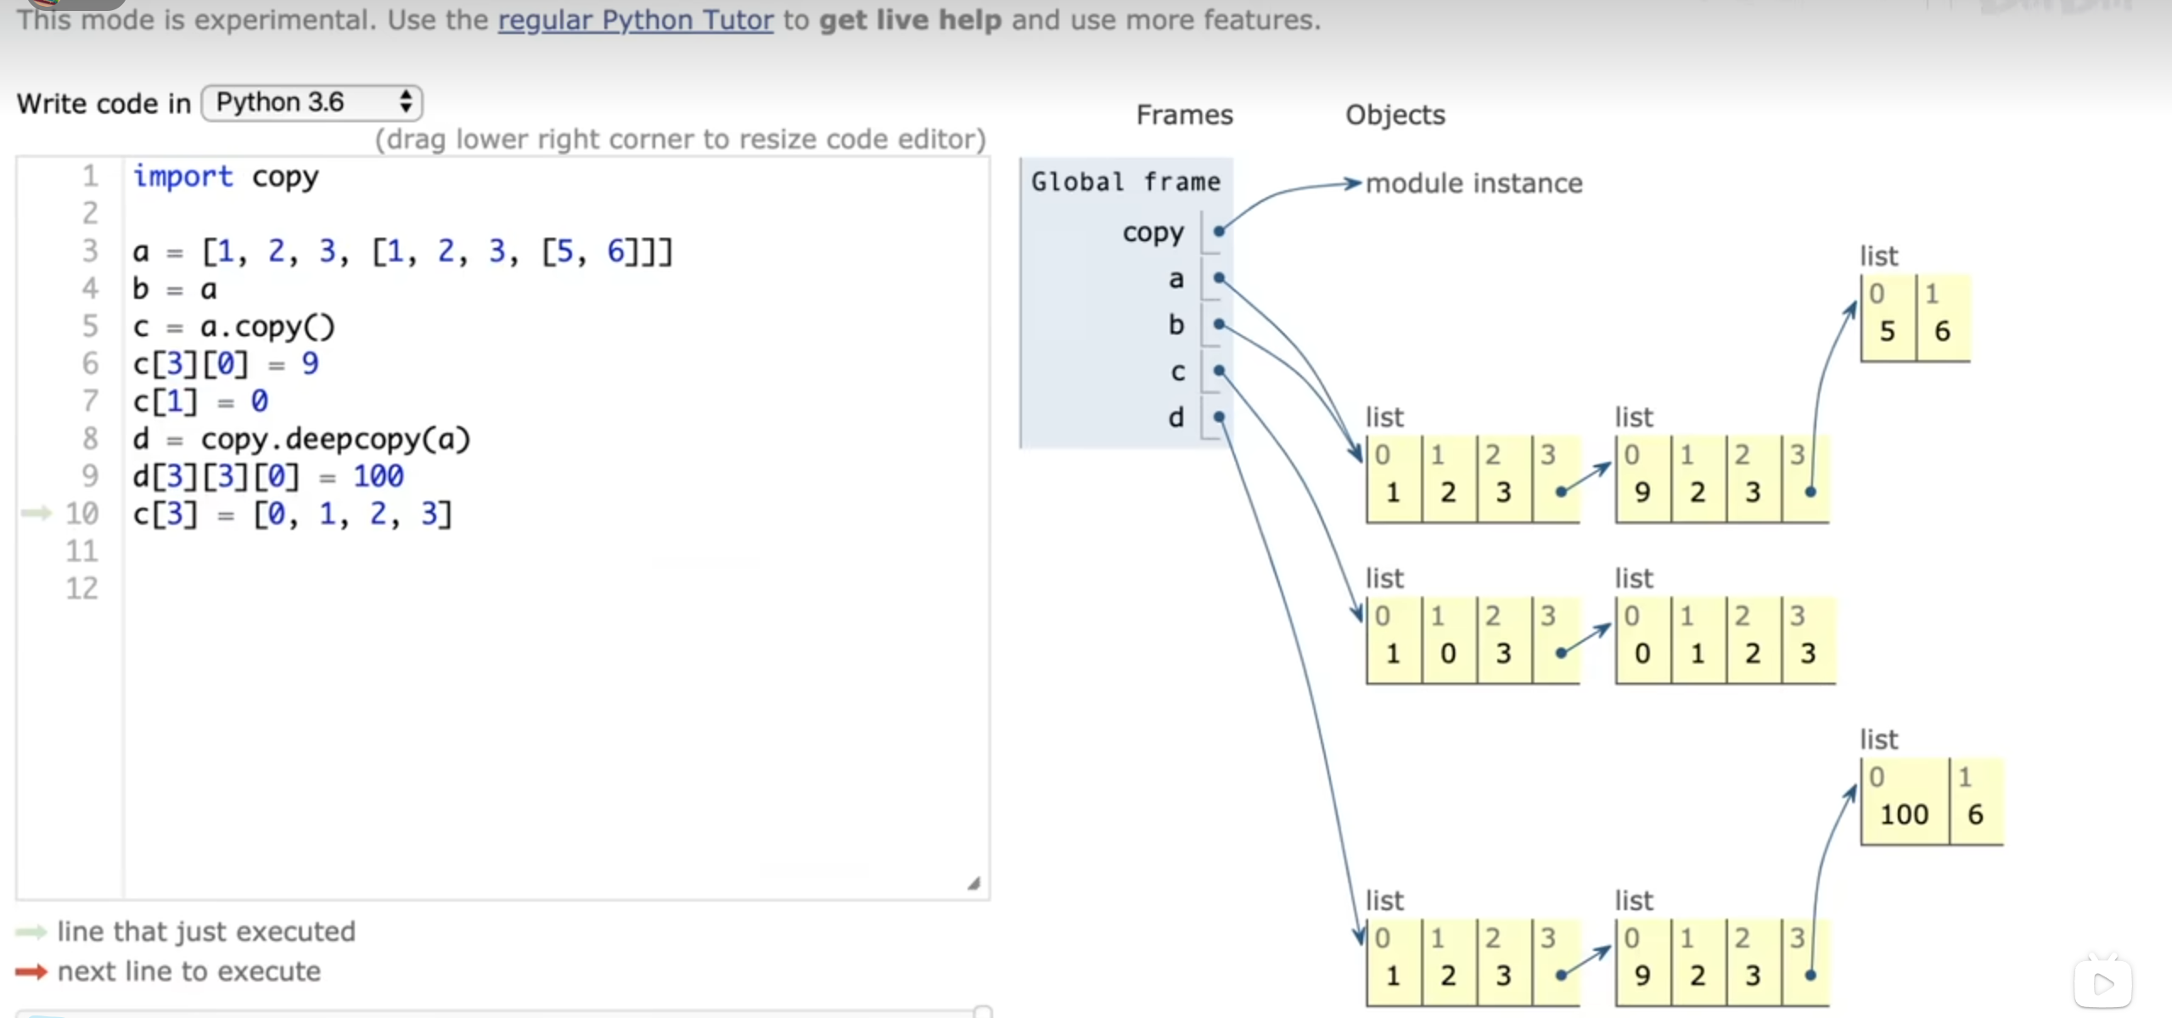
Task: Click code line 3 defining list a
Action: (x=402, y=252)
